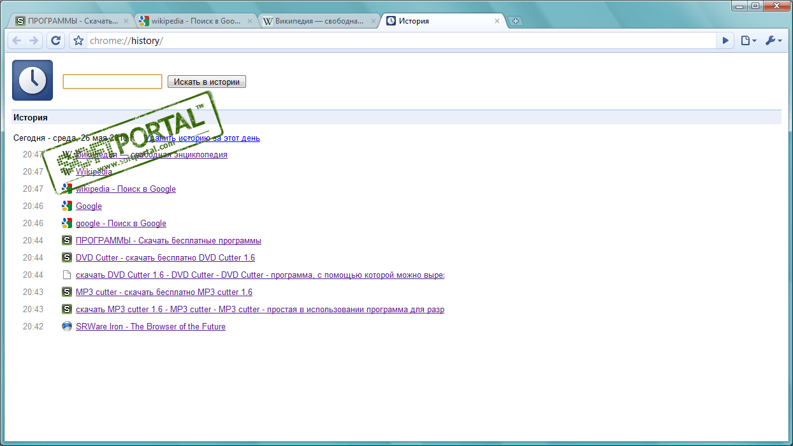Viewport: 793px width, 446px height.
Task: Open ПРОГРАММЫ - Скачать бесплатные программы link
Action: tap(168, 240)
